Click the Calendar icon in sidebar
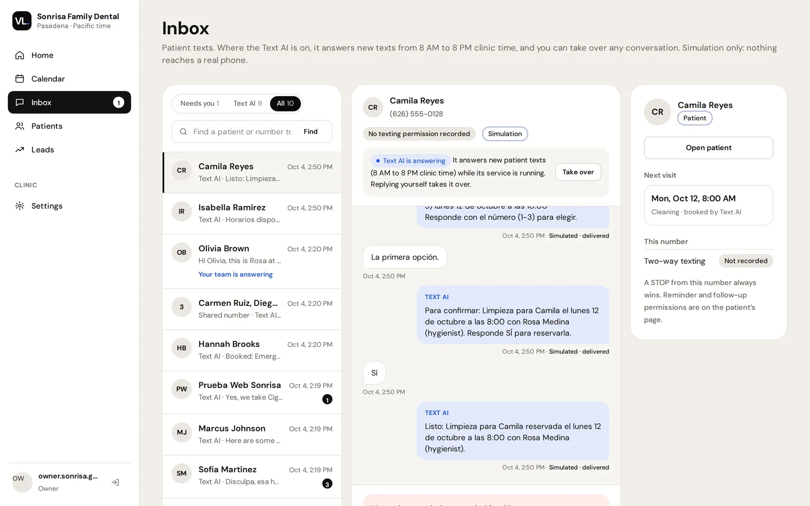Viewport: 810px width, 506px height. tap(19, 79)
